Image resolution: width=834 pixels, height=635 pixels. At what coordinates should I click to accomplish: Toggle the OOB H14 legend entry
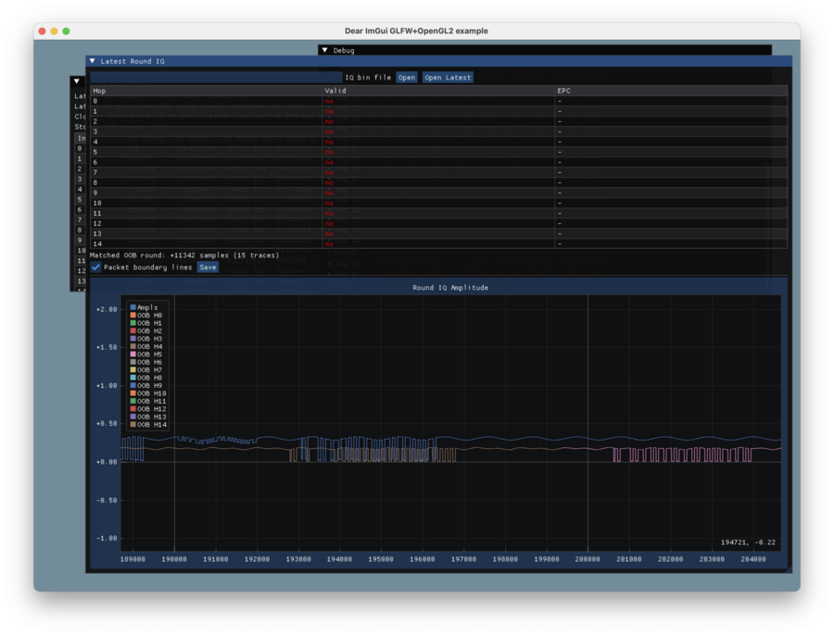tap(148, 425)
